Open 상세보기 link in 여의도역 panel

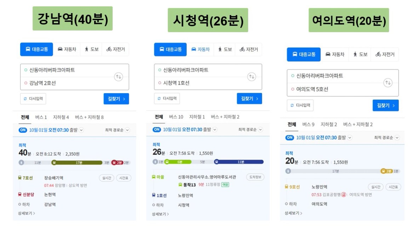point(293,213)
